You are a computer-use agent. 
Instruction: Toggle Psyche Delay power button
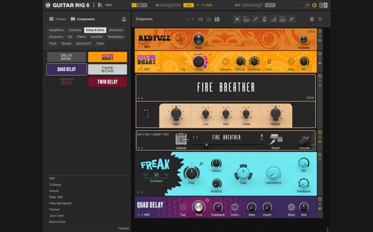[x=320, y=54]
